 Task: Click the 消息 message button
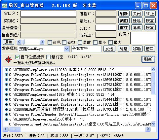tap(124, 49)
